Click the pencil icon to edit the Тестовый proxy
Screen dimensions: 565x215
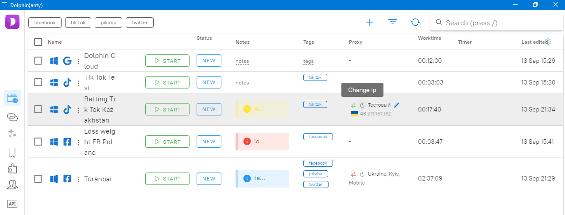396,105
